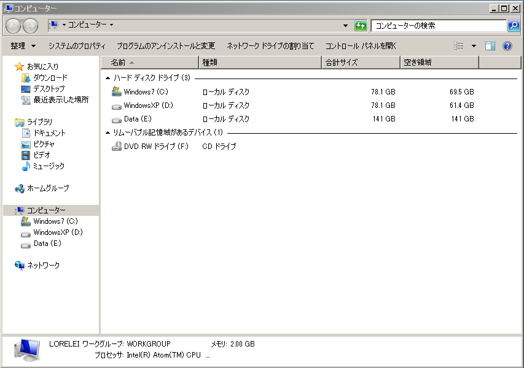Click コントロール パネルを開く in the toolbar
Screen dimensions: 524x368
point(360,45)
